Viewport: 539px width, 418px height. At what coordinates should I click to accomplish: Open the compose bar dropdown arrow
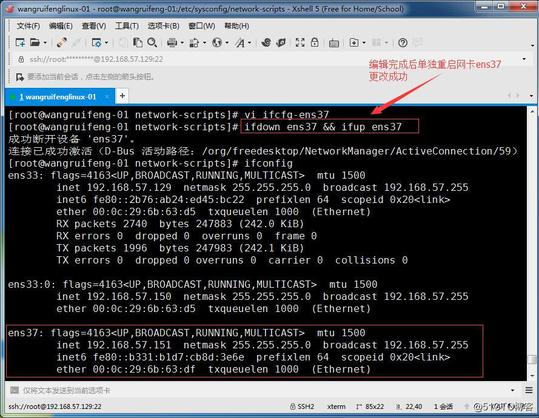coord(512,391)
